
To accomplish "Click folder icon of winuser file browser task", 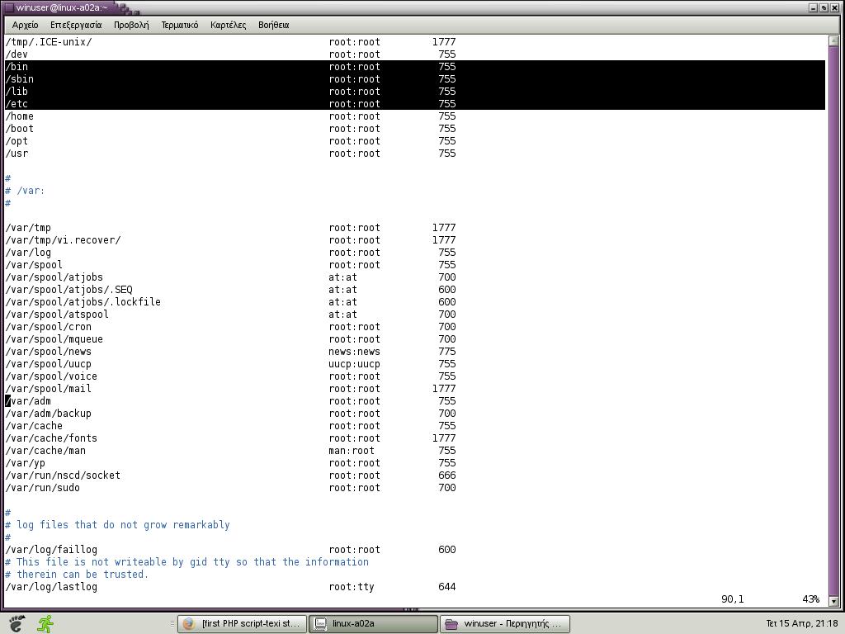I will [x=451, y=624].
